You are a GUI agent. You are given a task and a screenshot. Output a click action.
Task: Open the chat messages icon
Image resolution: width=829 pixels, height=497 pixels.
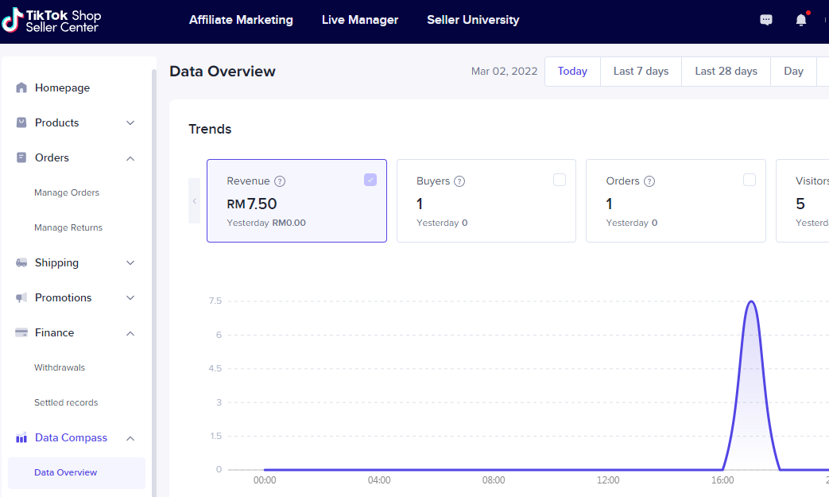click(766, 21)
